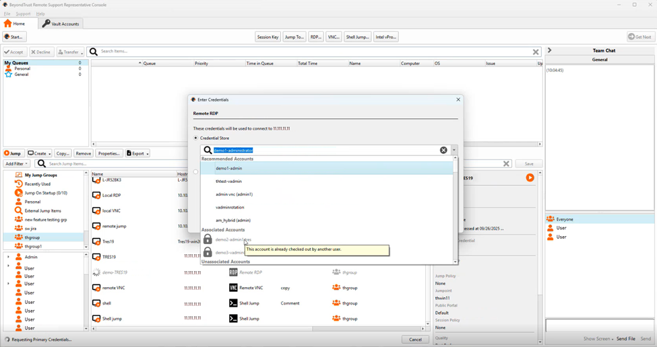Click the Session Key button

tap(268, 37)
